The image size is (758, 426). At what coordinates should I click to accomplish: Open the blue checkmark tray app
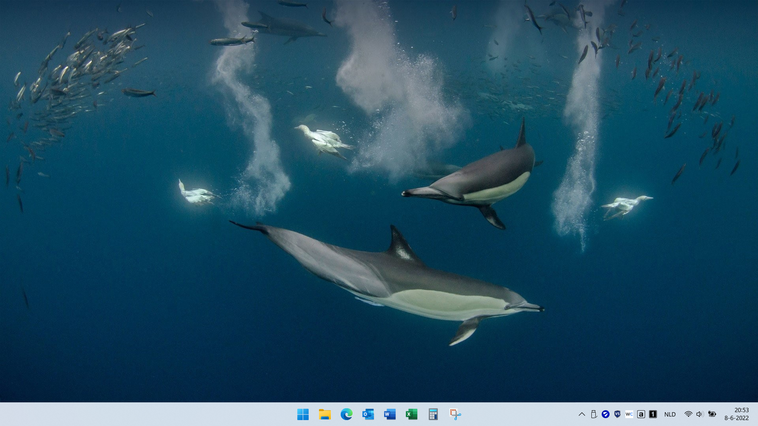[x=605, y=414]
